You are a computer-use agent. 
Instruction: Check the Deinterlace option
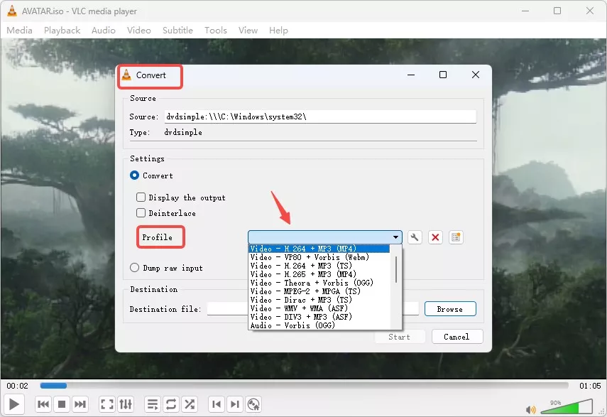pyautogui.click(x=141, y=212)
